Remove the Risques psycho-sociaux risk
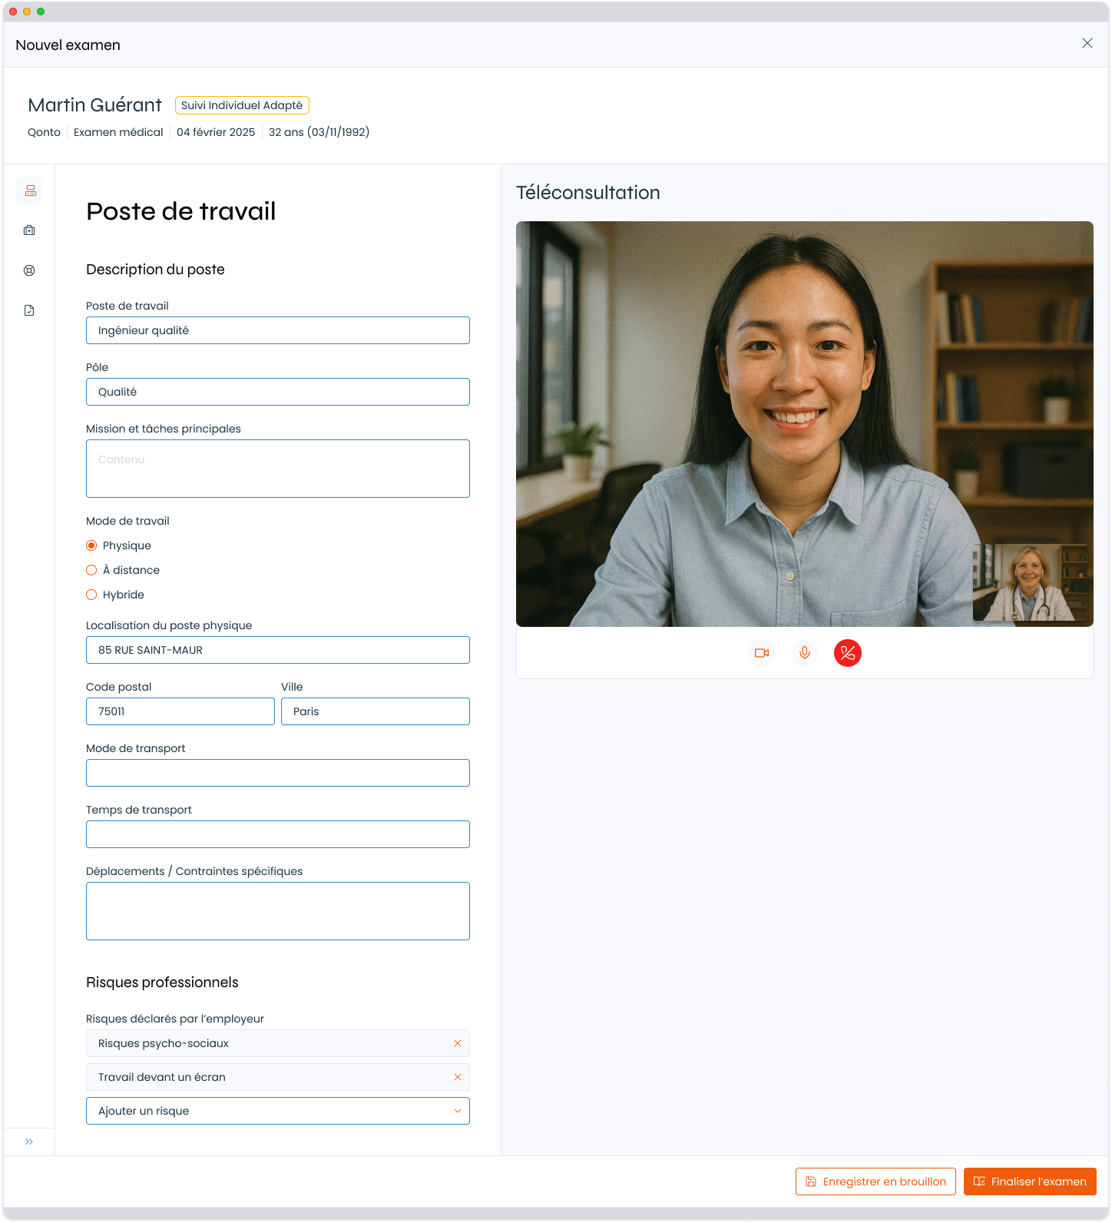 pyautogui.click(x=458, y=1043)
